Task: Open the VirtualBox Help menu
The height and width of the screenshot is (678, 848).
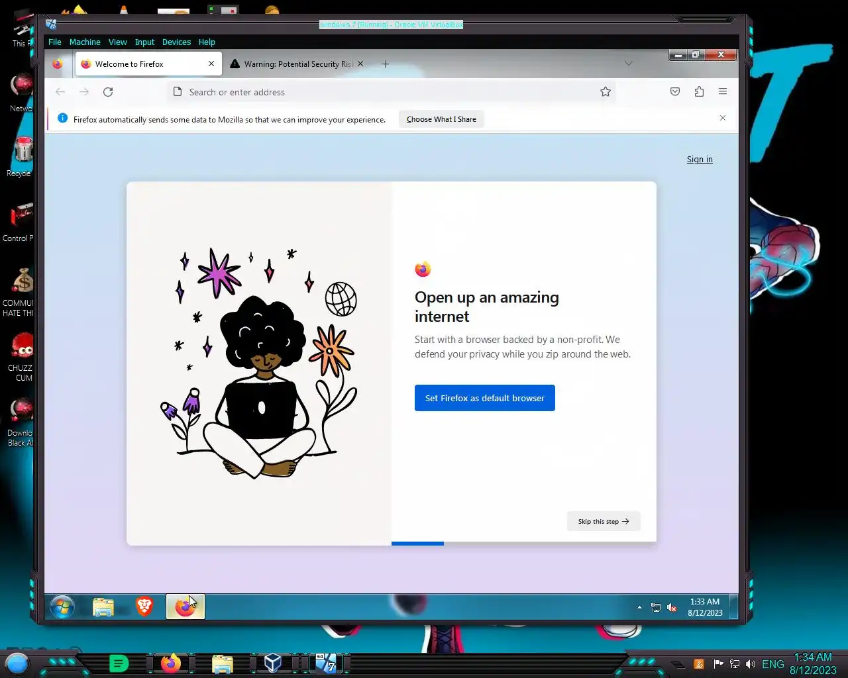Action: 207,42
